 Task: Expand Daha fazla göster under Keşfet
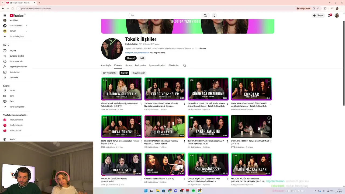(16, 107)
